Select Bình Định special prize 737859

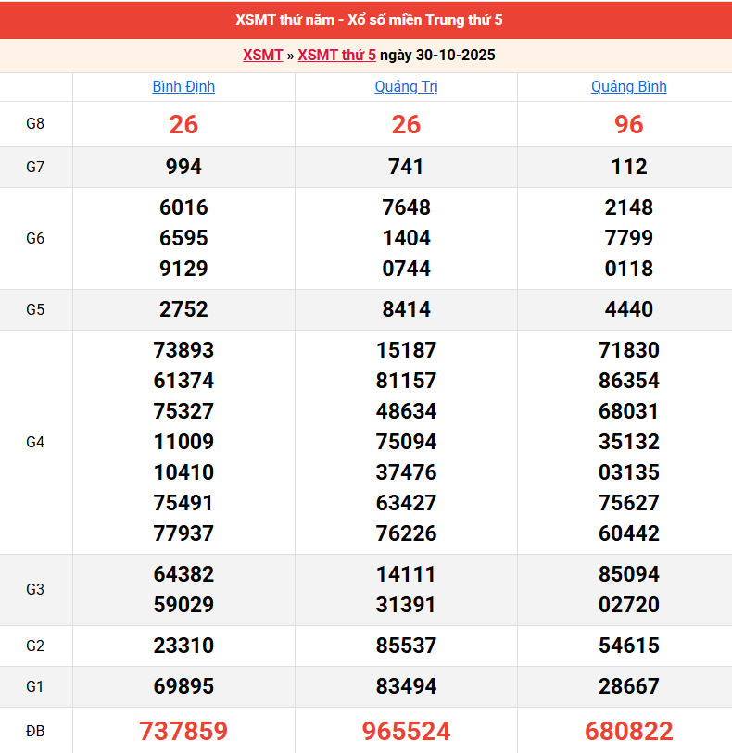tap(183, 731)
